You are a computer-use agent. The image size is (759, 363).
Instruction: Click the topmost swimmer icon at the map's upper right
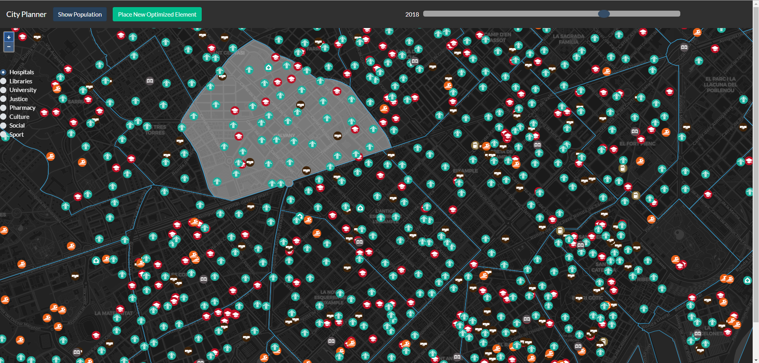point(697,32)
